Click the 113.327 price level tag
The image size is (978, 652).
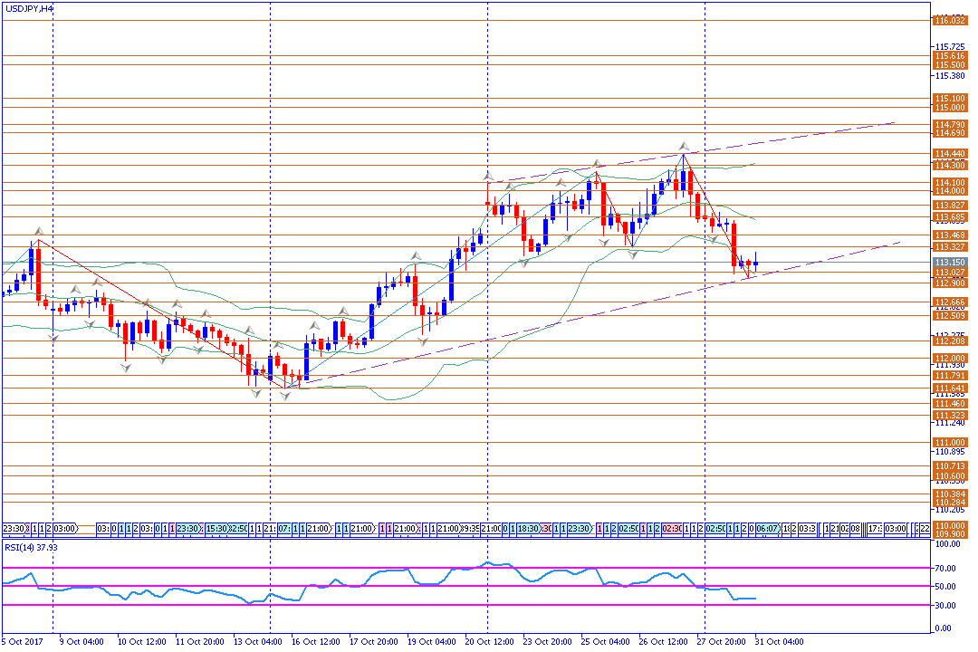950,247
